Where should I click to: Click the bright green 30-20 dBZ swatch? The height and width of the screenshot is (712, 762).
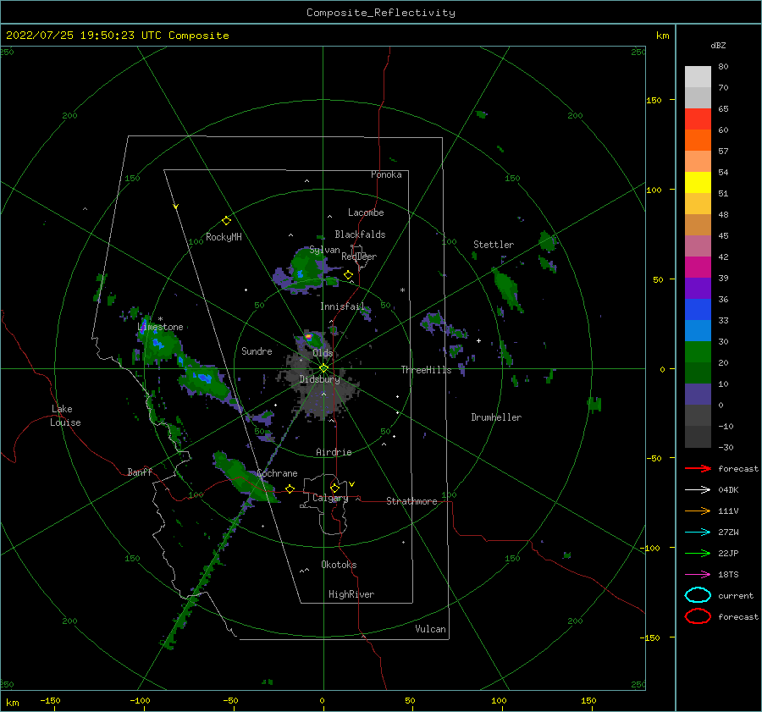click(x=698, y=352)
